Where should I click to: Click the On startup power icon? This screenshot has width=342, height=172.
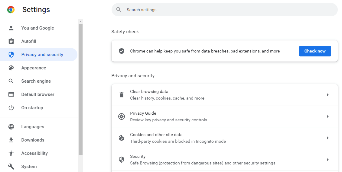click(x=11, y=108)
